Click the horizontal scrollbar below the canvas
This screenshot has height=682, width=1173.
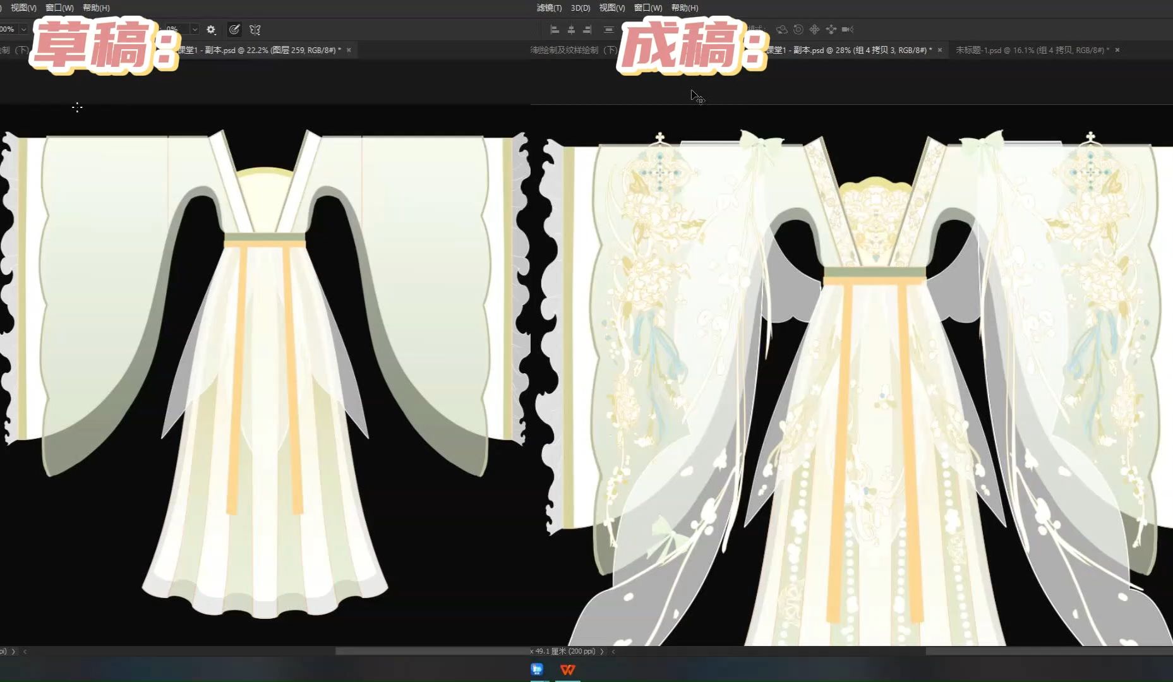point(430,651)
